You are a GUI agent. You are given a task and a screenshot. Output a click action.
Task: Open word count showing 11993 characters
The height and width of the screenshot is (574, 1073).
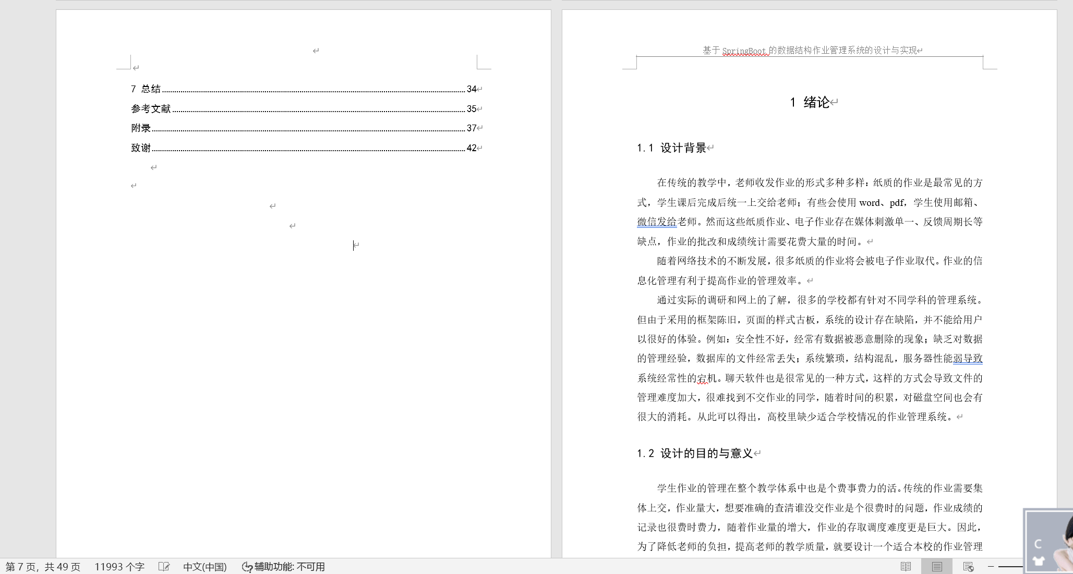tap(119, 567)
